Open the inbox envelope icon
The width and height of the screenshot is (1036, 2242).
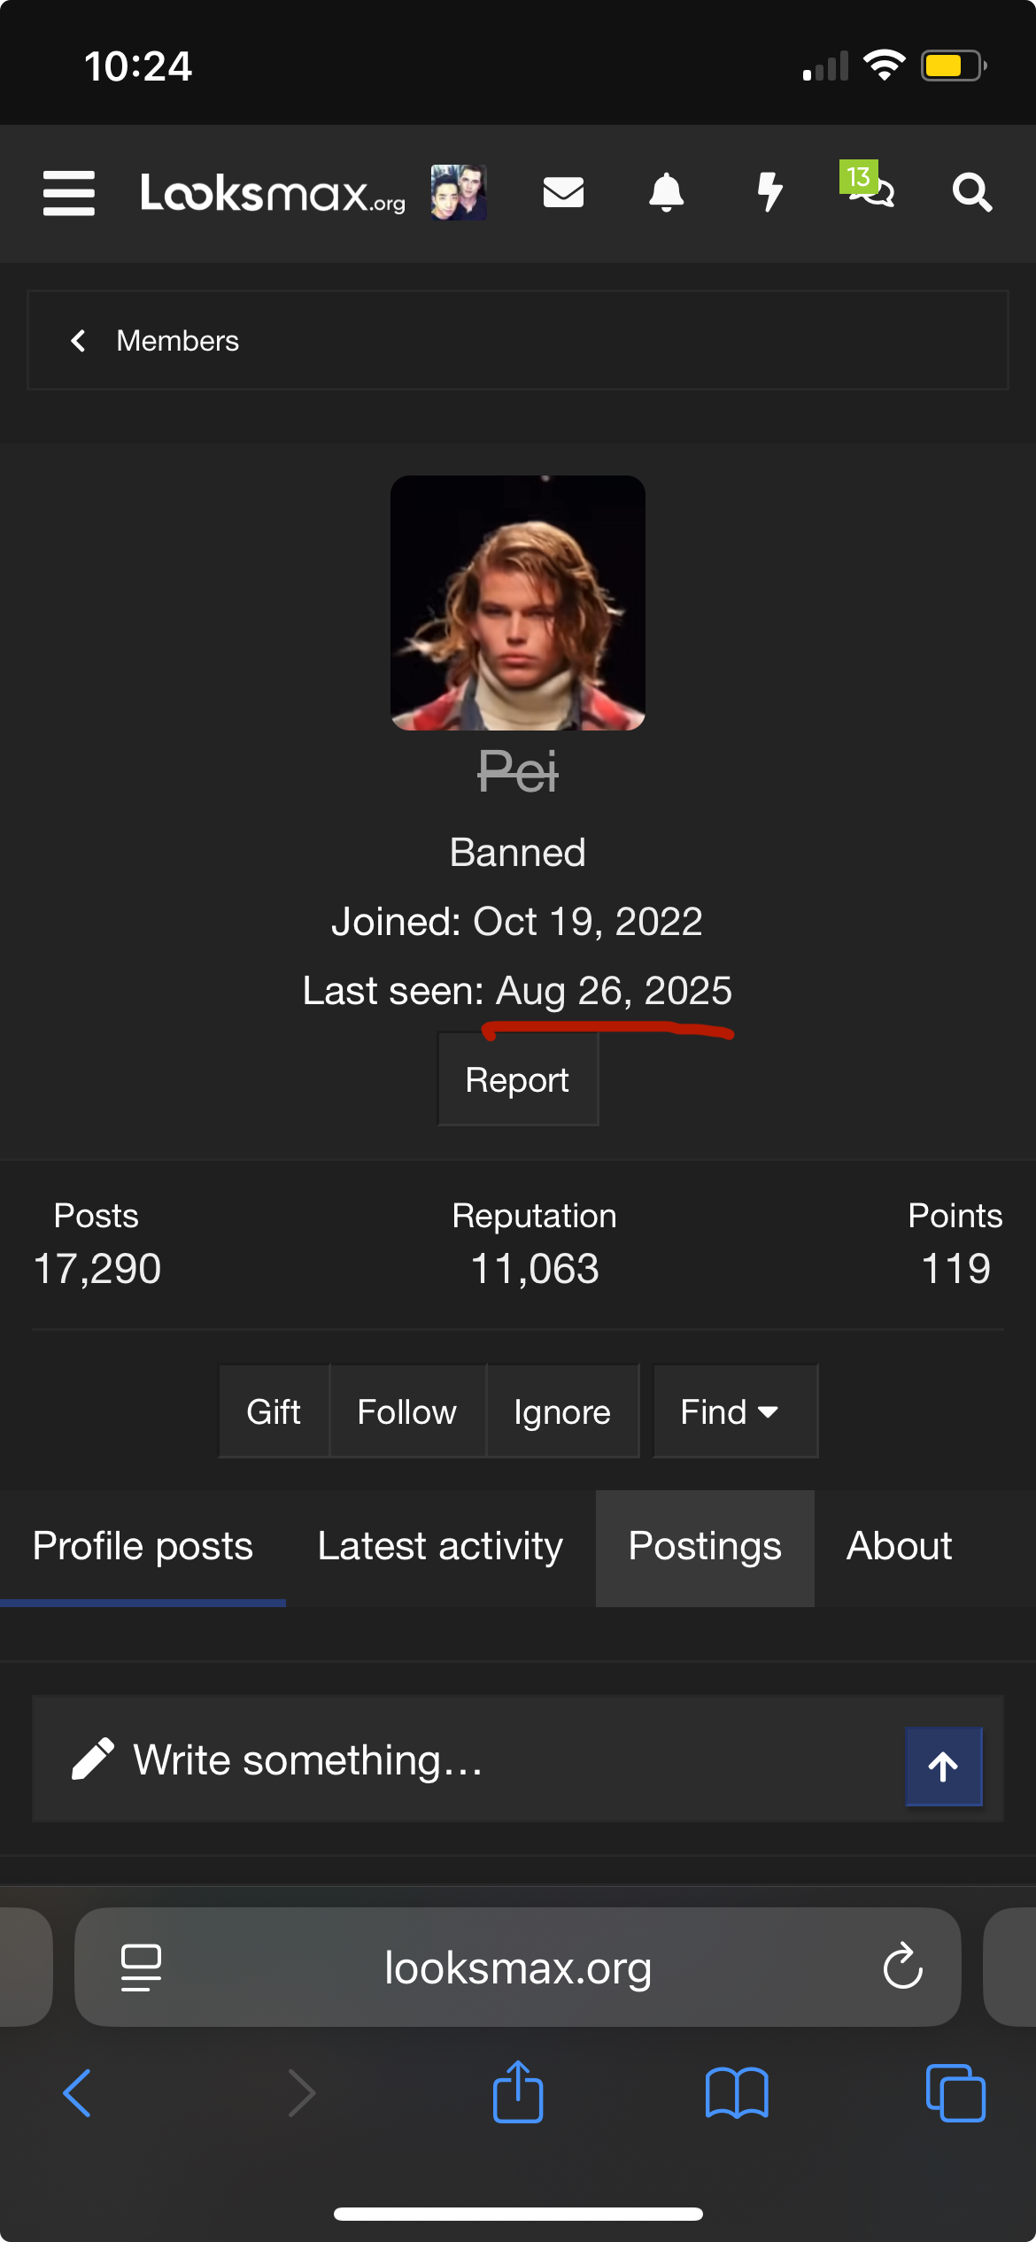tap(563, 192)
